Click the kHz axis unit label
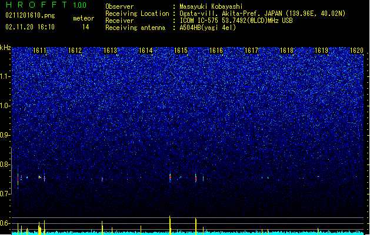The height and width of the screenshot is (235, 370). (x=5, y=48)
